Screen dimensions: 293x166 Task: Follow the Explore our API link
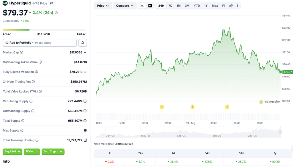[x=124, y=144]
